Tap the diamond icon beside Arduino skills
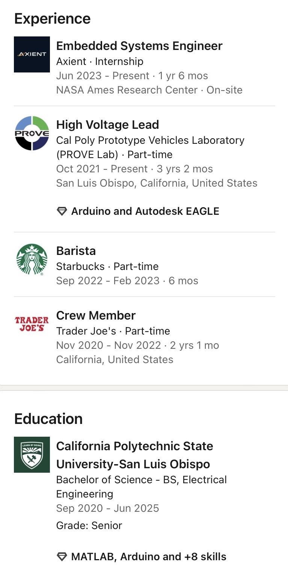This screenshot has width=288, height=579. click(62, 211)
